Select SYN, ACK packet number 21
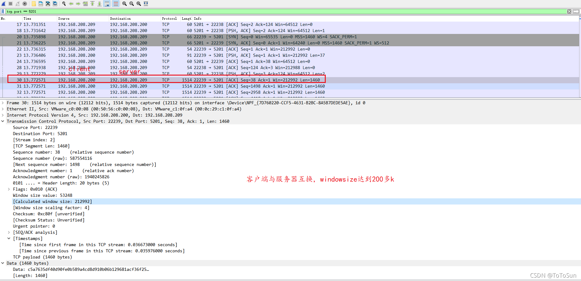581x281 pixels. click(290, 43)
